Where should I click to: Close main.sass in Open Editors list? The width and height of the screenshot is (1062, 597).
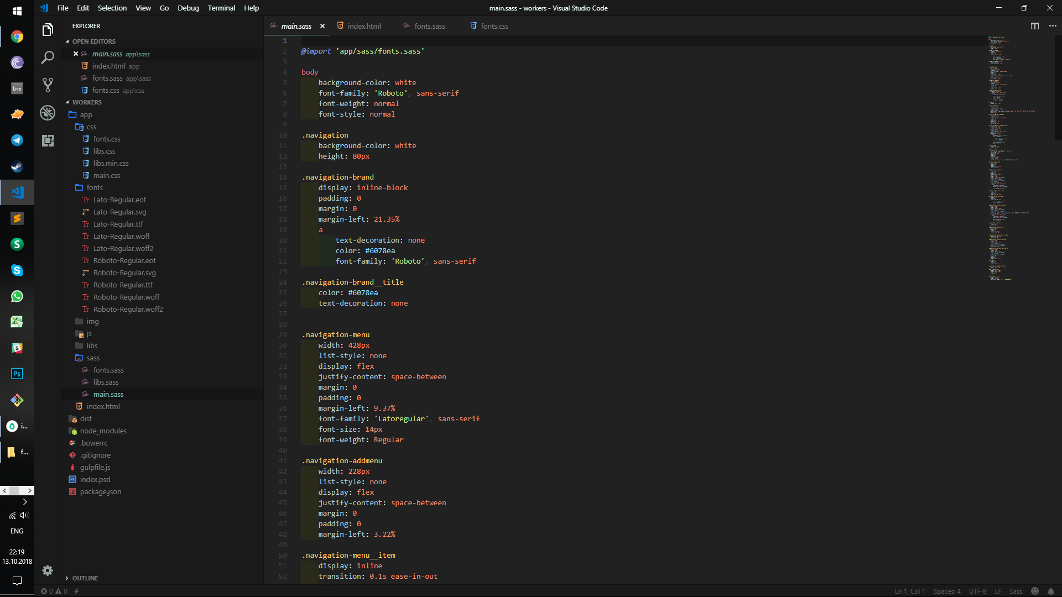click(x=76, y=54)
